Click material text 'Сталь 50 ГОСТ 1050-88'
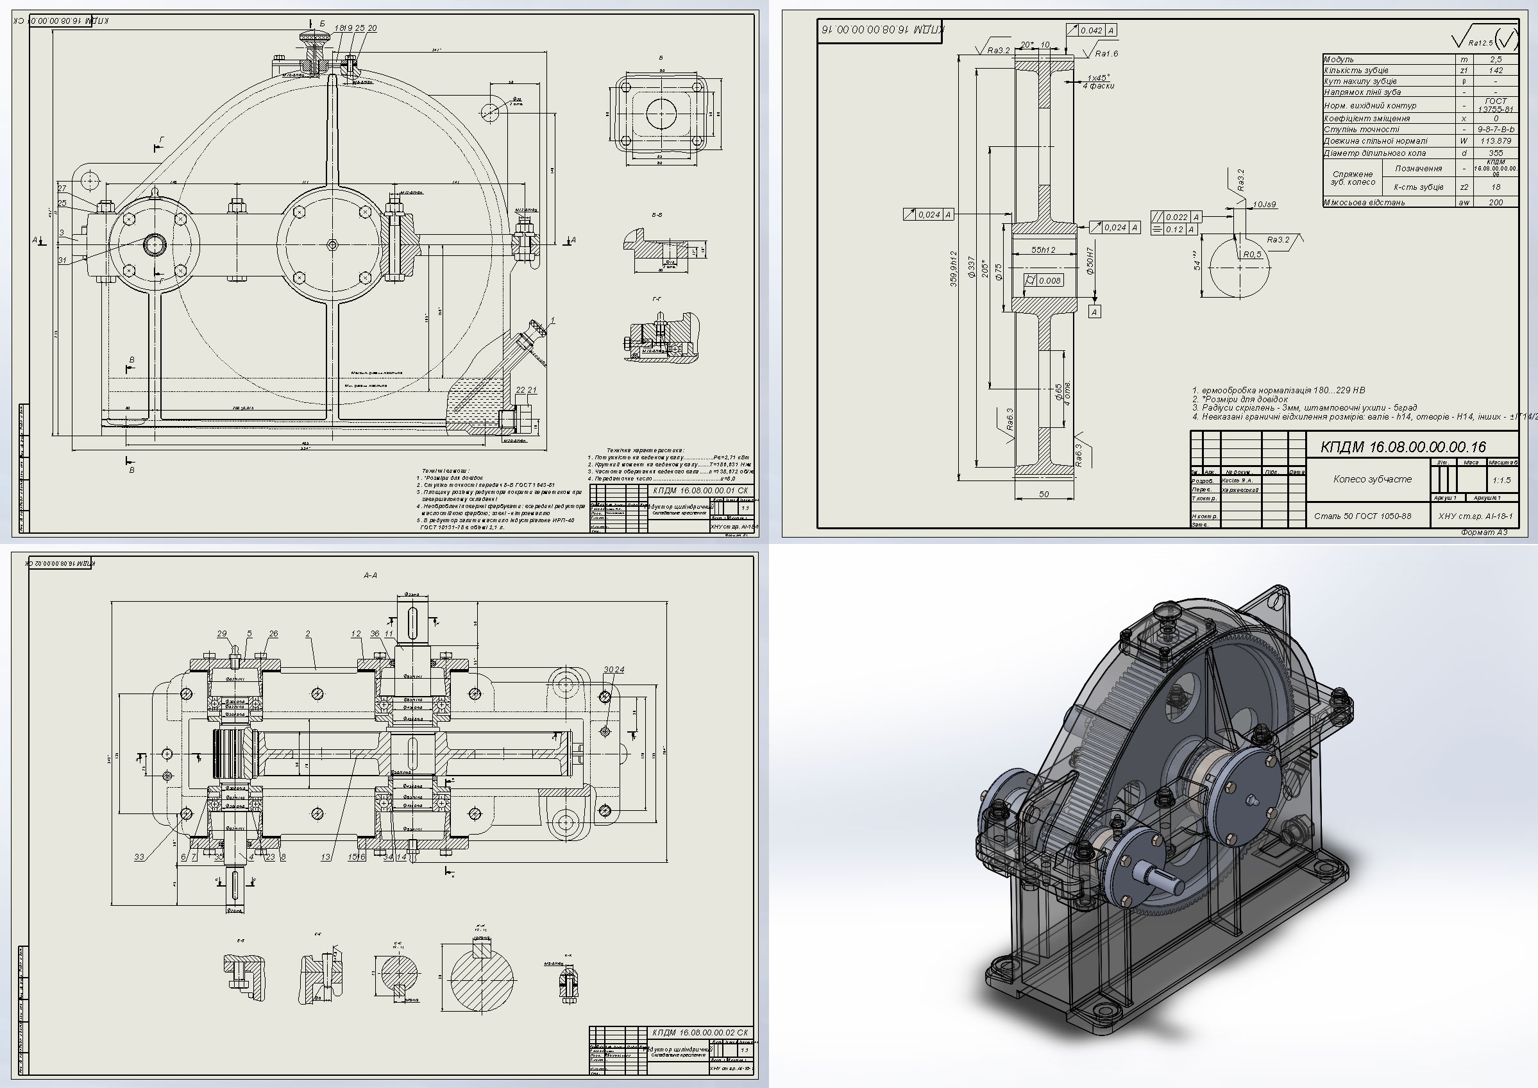Viewport: 1538px width, 1088px height. click(1362, 516)
